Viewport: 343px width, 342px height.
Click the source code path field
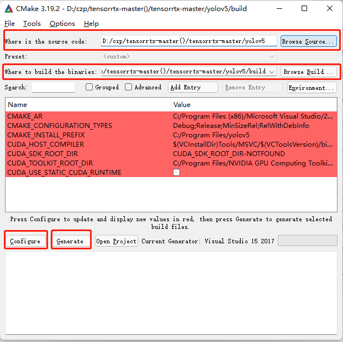189,41
